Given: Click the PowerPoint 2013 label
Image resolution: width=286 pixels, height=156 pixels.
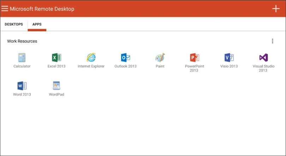Looking at the screenshot, I should 195,68.
